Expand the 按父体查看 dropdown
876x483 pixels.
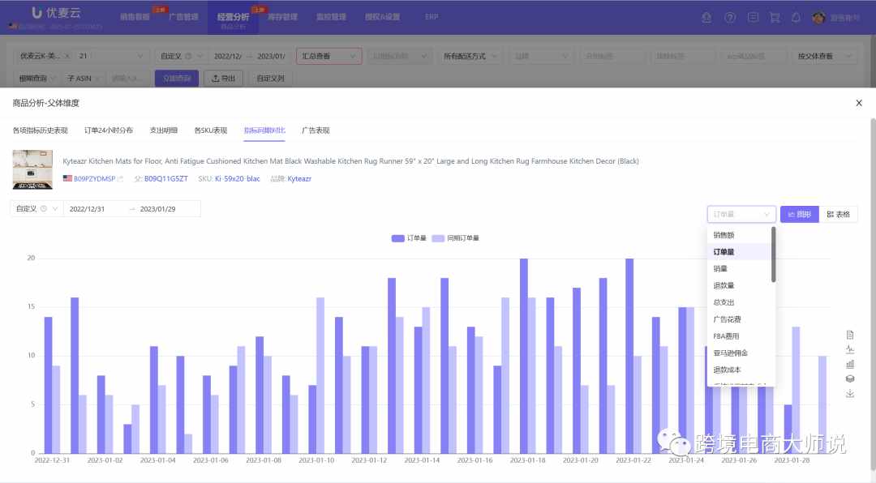pos(824,56)
